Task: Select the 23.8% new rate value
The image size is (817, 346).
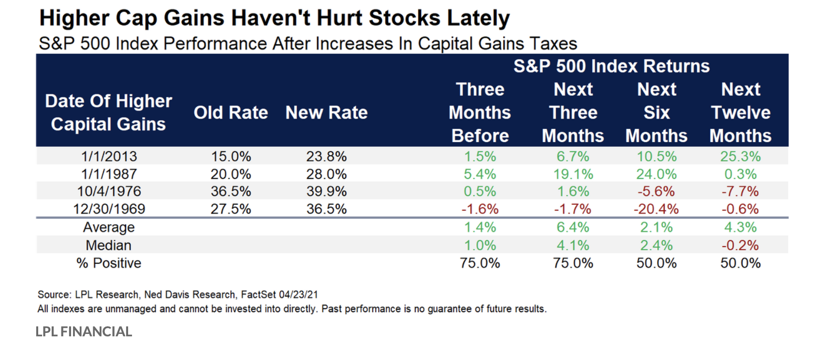Action: click(x=326, y=157)
